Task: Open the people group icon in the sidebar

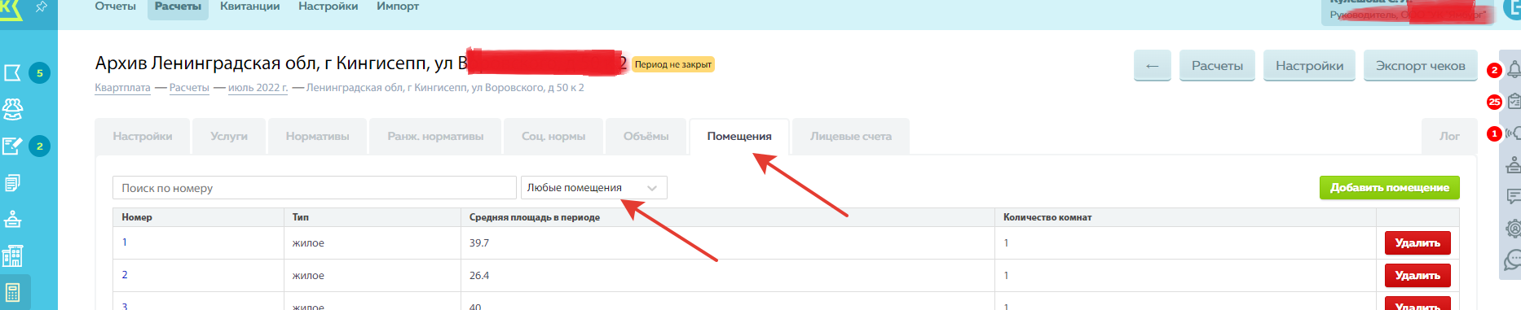Action: point(13,108)
